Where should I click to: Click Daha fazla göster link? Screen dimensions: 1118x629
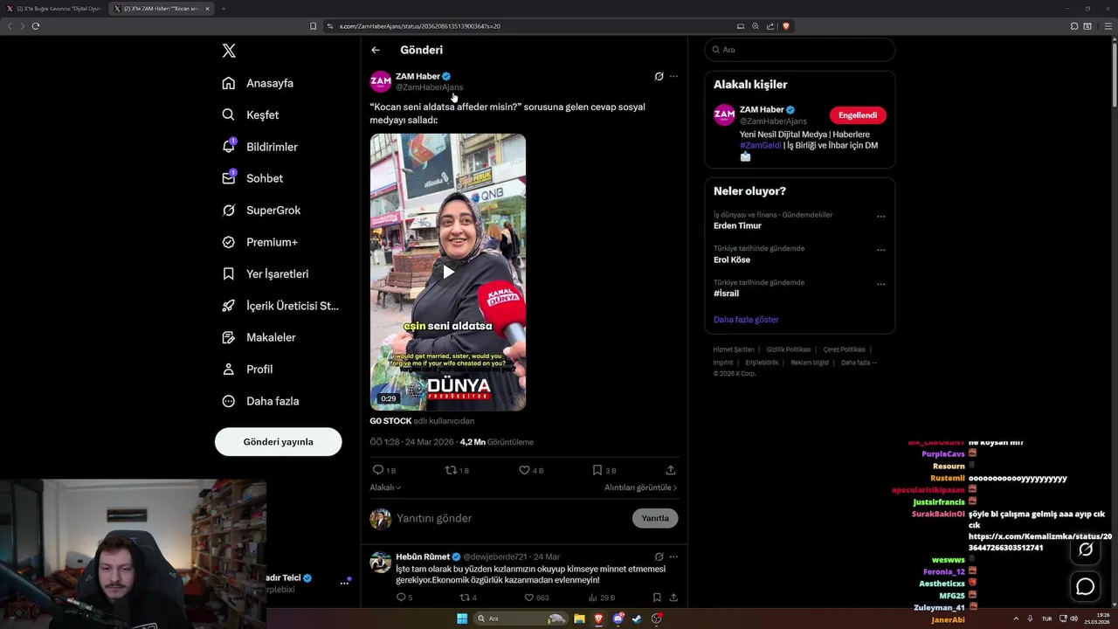[x=746, y=320]
